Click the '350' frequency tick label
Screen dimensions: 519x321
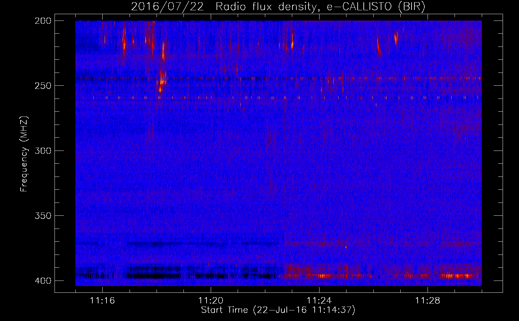[43, 216]
